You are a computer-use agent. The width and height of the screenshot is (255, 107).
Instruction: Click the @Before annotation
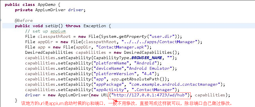[24, 20]
